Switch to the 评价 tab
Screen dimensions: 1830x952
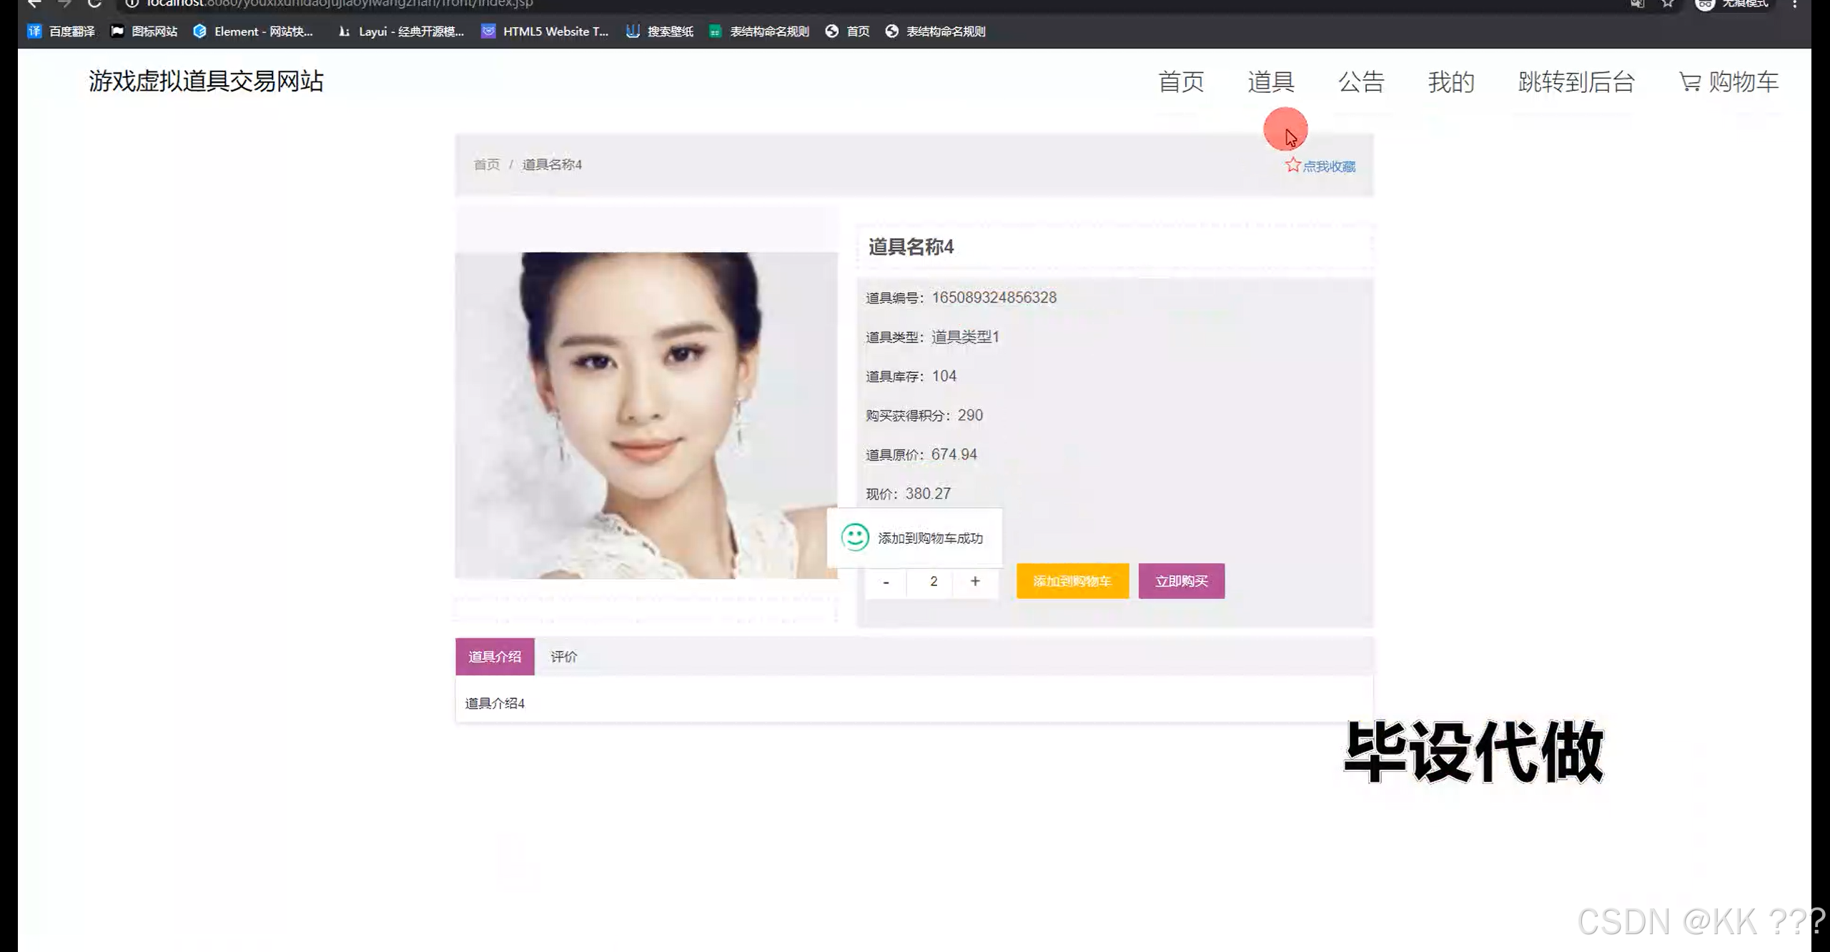(563, 656)
